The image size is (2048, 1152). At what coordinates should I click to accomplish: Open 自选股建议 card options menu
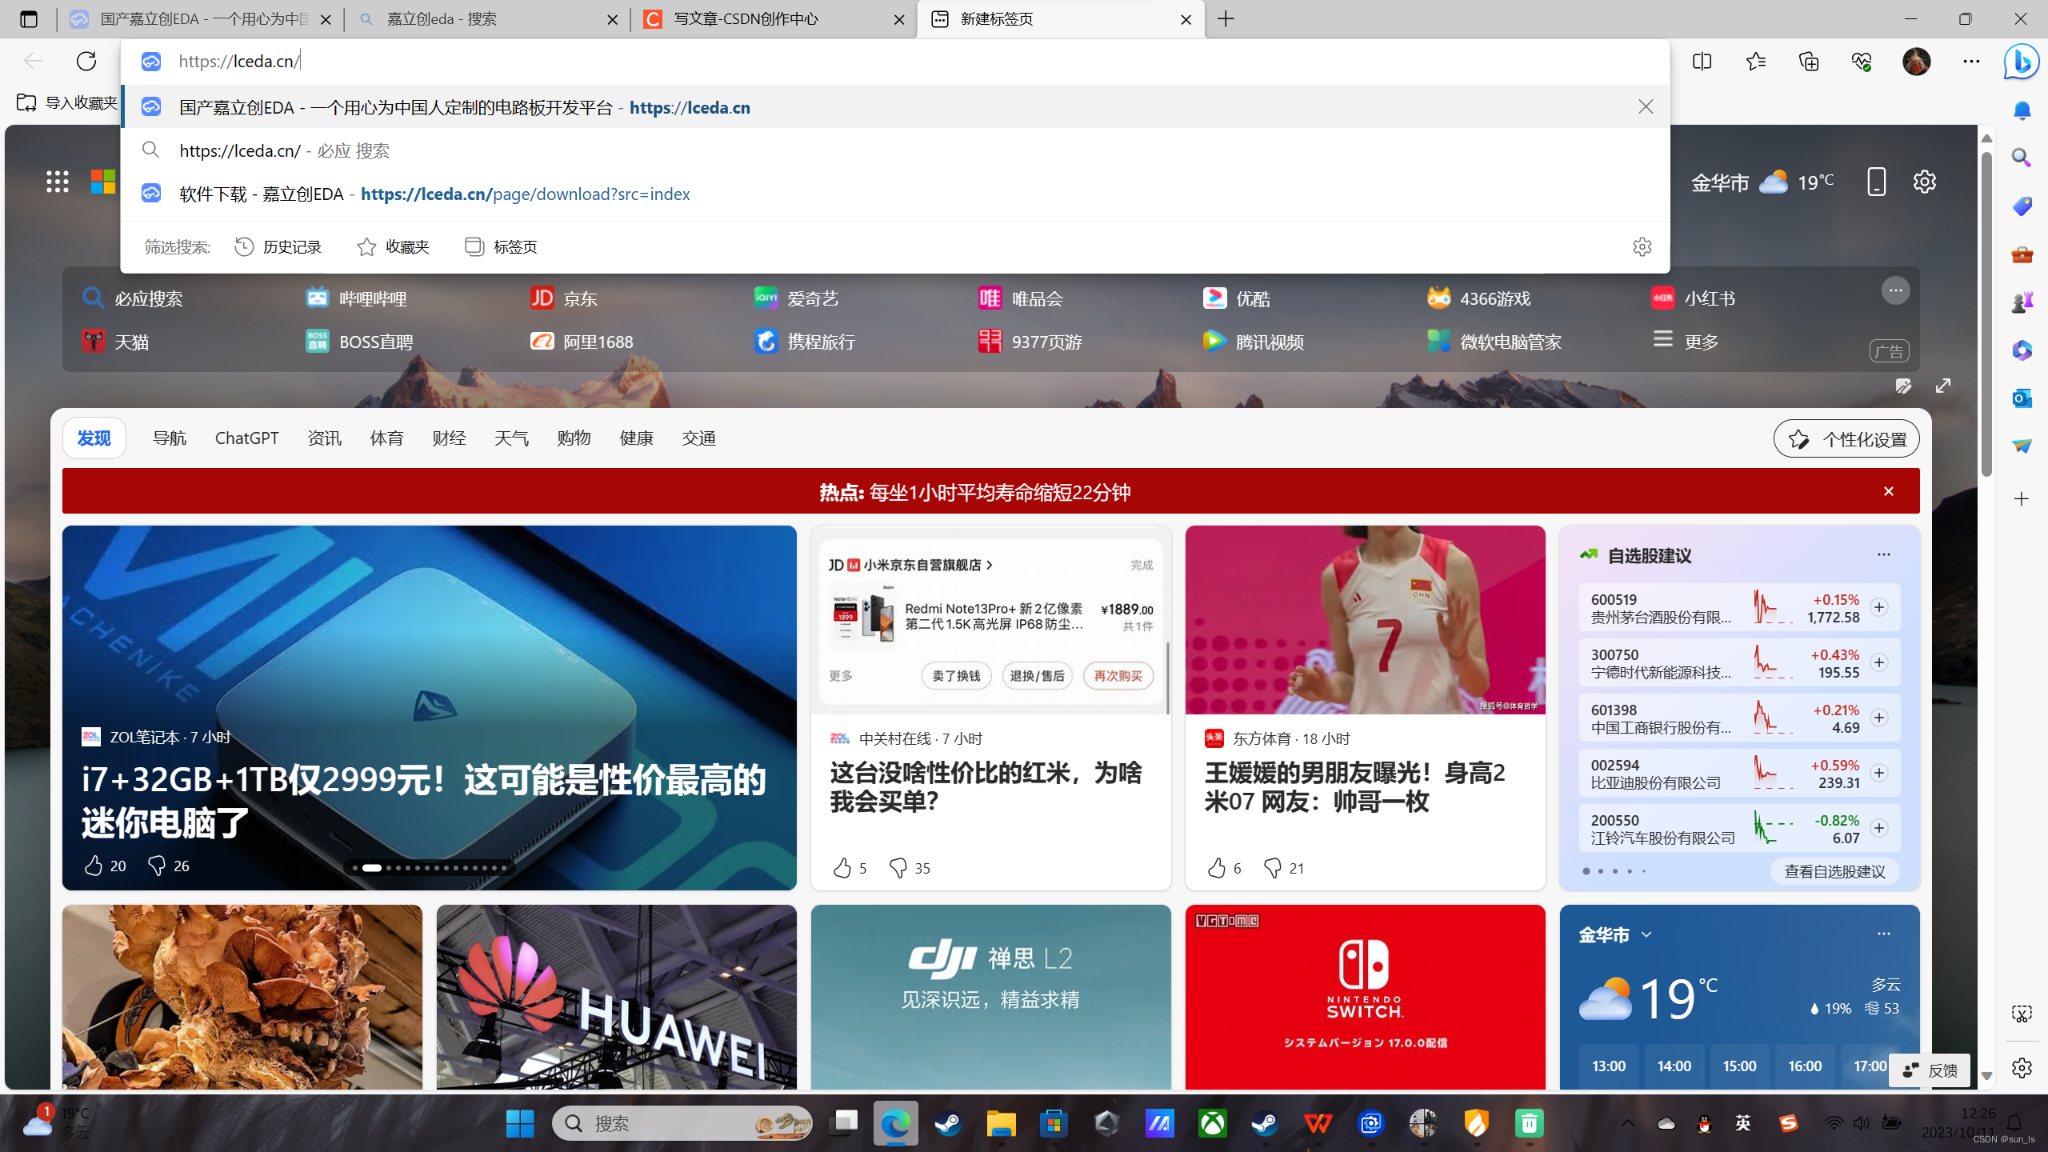point(1883,554)
